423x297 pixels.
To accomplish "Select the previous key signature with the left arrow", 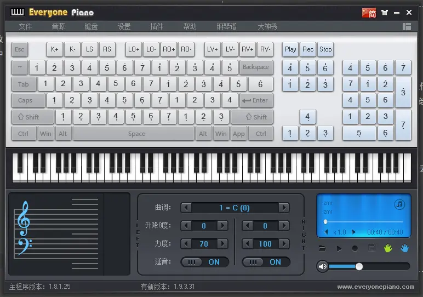I will coord(186,208).
